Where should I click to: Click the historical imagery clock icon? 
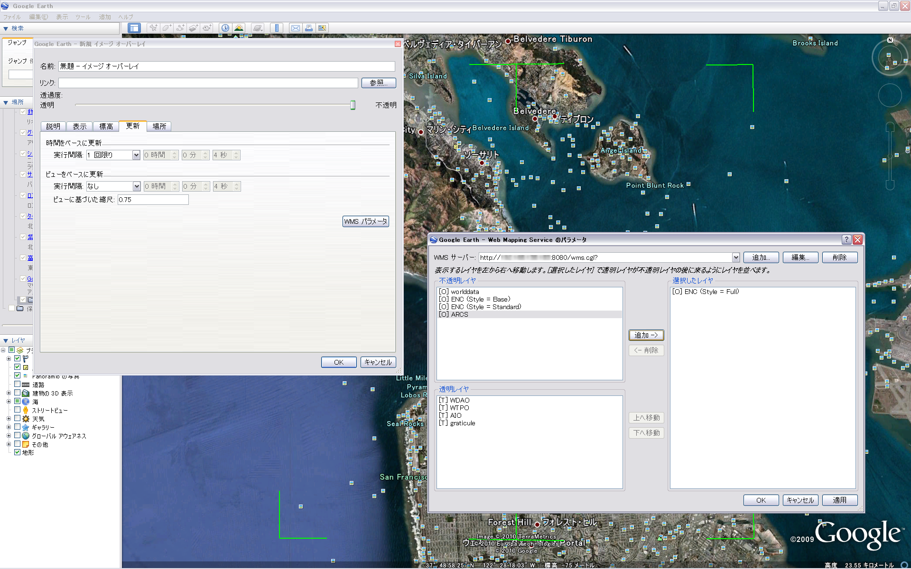click(x=225, y=28)
